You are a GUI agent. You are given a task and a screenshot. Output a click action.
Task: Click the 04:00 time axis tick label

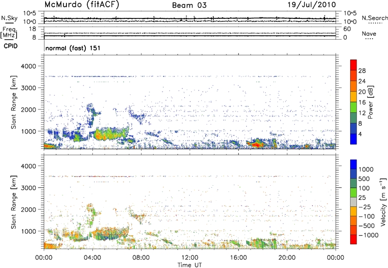tap(92, 258)
